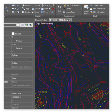Start Quick Dimension
The height and width of the screenshot is (112, 112).
(71, 5)
